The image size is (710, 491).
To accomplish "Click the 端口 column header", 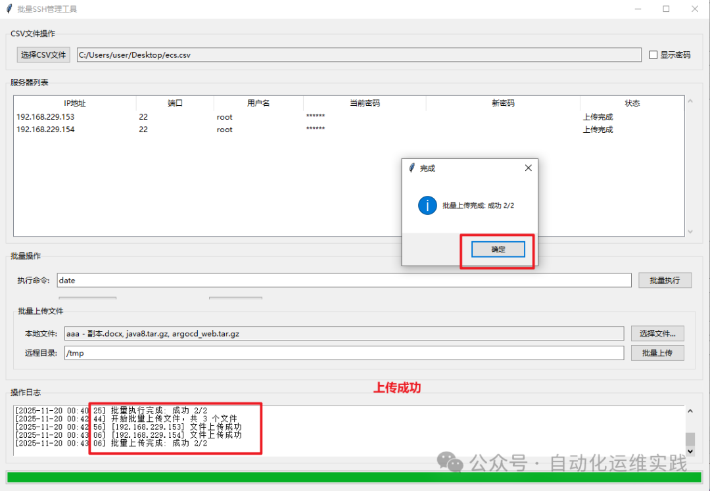I will coord(175,103).
